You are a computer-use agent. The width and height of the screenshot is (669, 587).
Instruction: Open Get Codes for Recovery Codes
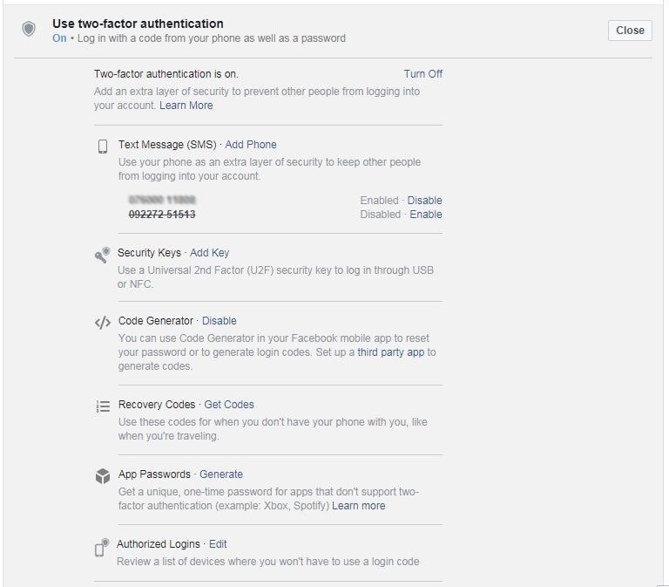[229, 405]
